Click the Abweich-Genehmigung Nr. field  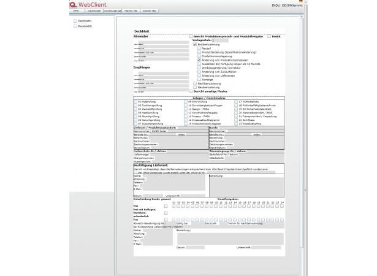click(x=170, y=223)
